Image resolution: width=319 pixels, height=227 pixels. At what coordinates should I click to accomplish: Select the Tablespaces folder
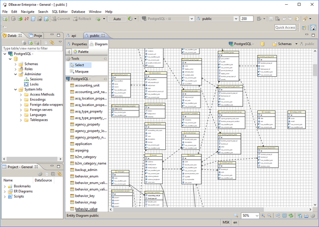[x=39, y=120]
